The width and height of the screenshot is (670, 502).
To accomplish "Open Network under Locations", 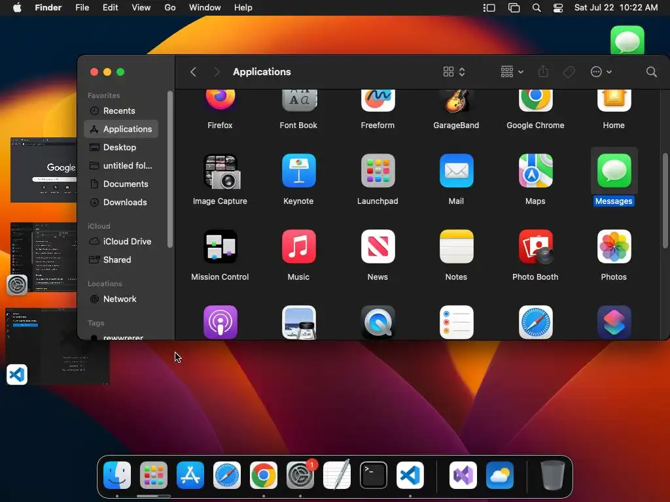I will [121, 299].
